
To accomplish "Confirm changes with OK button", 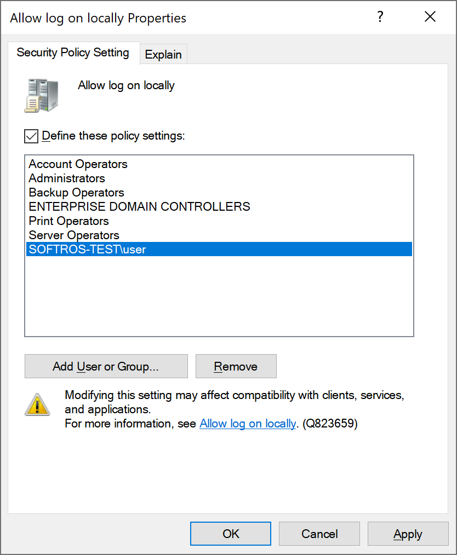I will [231, 534].
